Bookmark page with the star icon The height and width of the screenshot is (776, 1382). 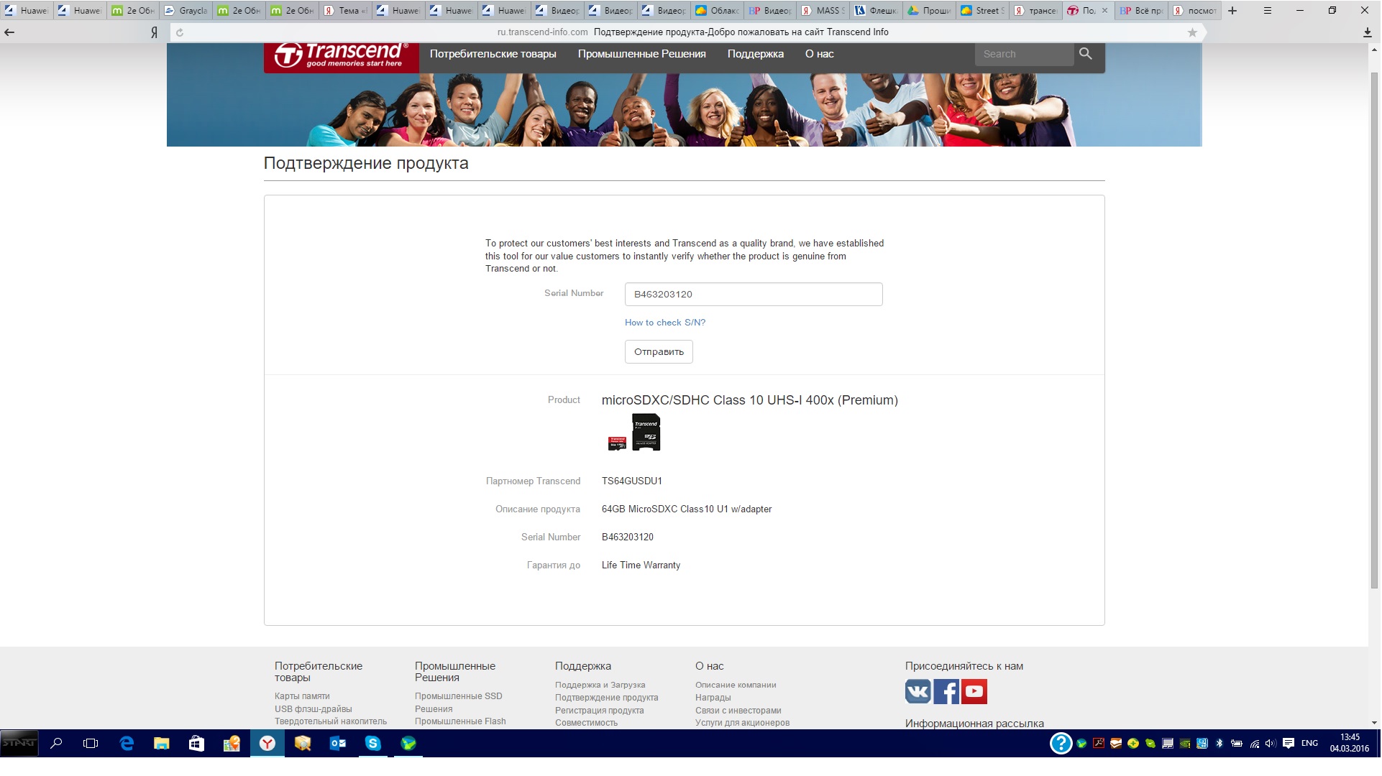(1192, 32)
